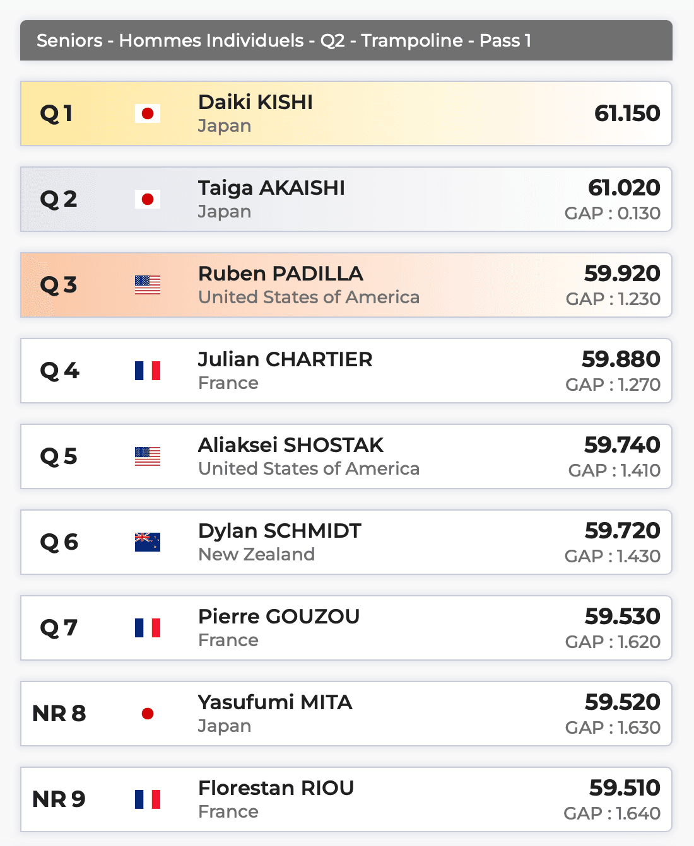
Task: Open Taiga AKAISHI's name link
Action: (271, 188)
